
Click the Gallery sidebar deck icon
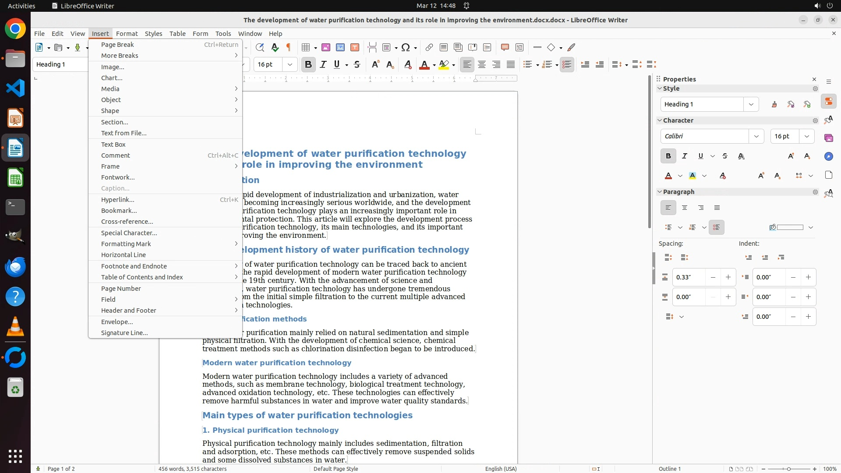(x=828, y=138)
